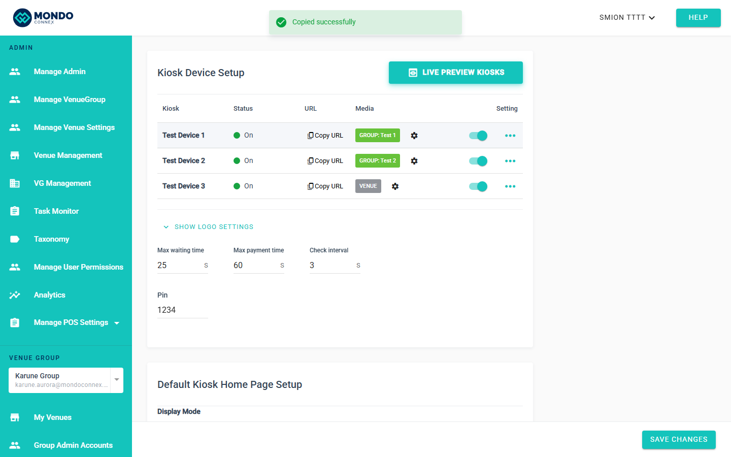Click the My Venues store icon
The image size is (731, 457).
tap(15, 417)
